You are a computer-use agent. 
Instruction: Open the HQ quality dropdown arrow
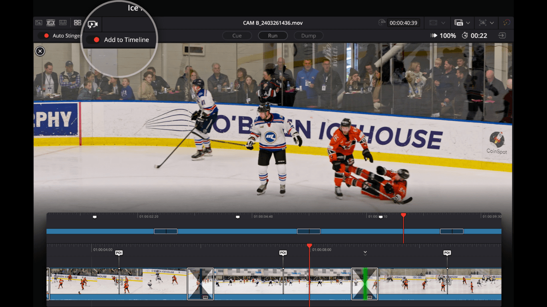468,23
